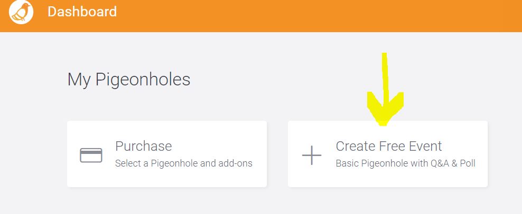Click the word "Poll" in event description

click(467, 163)
